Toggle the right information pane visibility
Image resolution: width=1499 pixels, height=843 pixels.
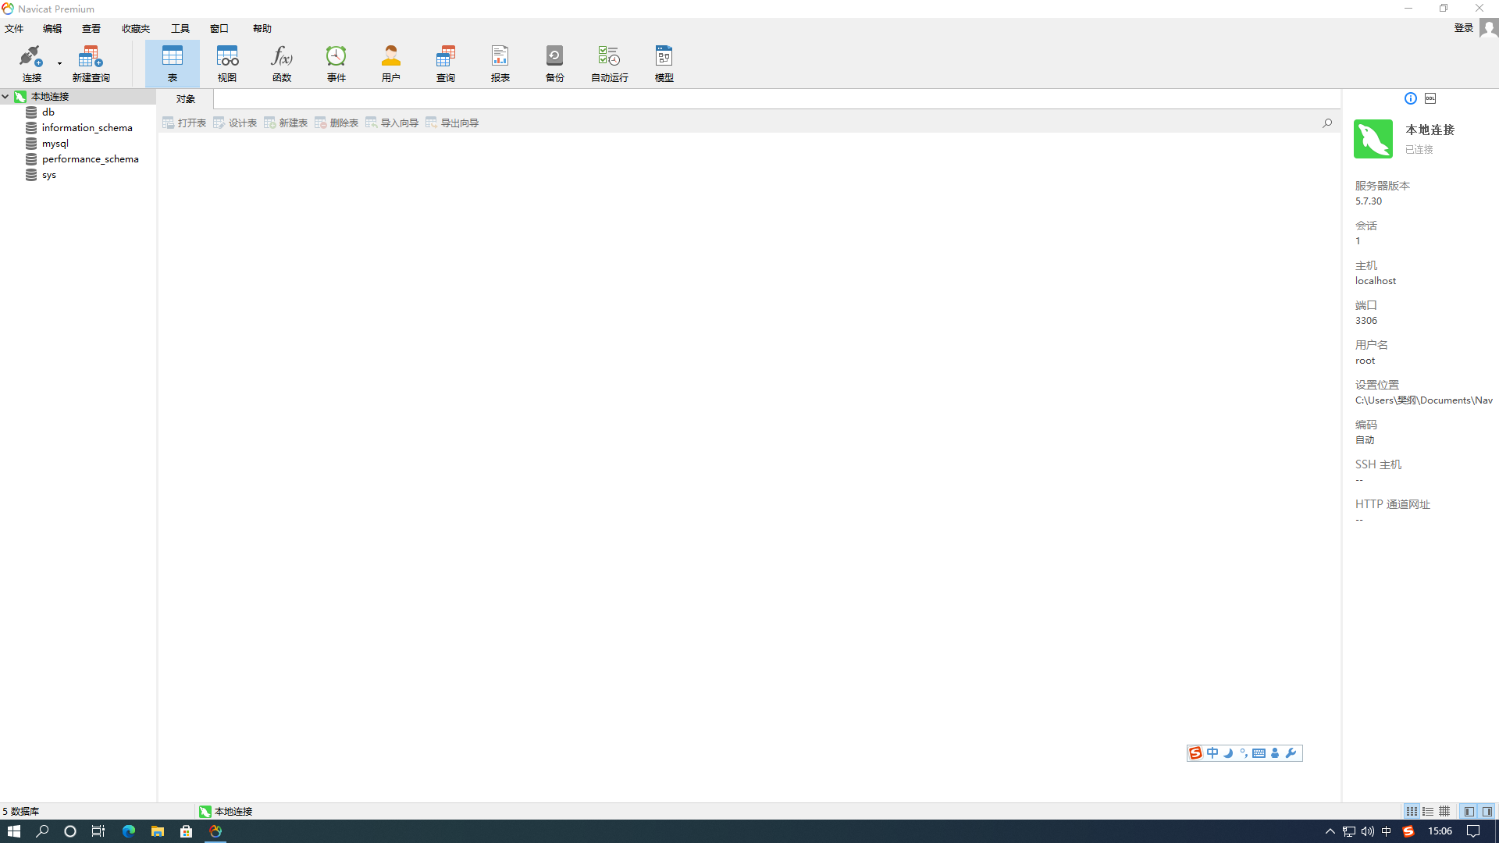[x=1487, y=811]
